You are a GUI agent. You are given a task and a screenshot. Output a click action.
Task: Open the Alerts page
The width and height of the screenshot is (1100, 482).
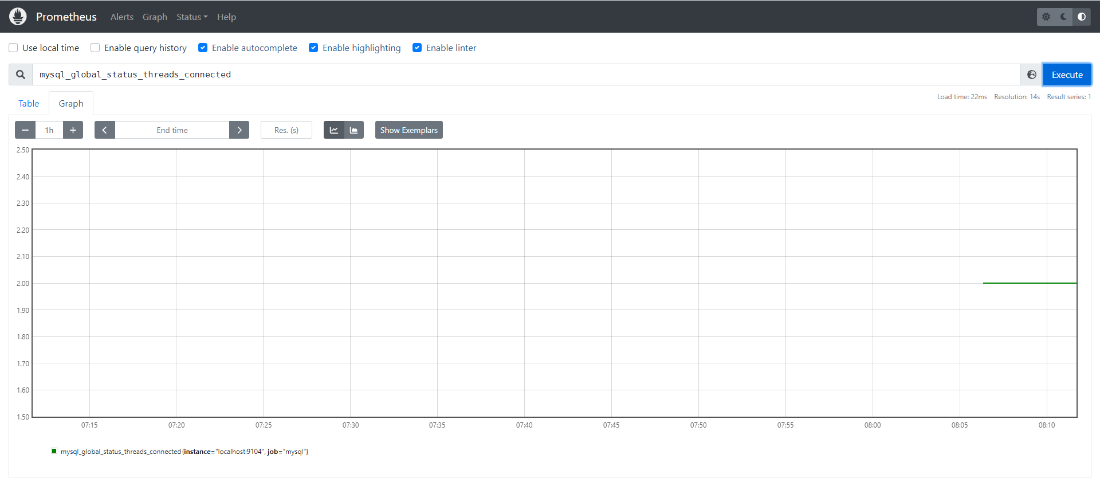[x=122, y=17]
